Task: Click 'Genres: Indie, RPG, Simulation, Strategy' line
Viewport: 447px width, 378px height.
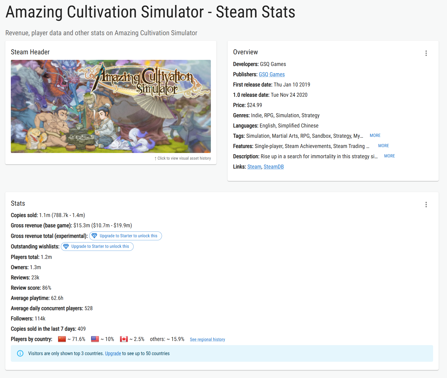Action: tap(276, 115)
